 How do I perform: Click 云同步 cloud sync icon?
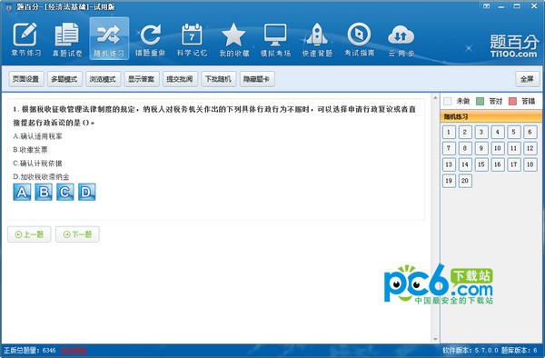coord(401,39)
